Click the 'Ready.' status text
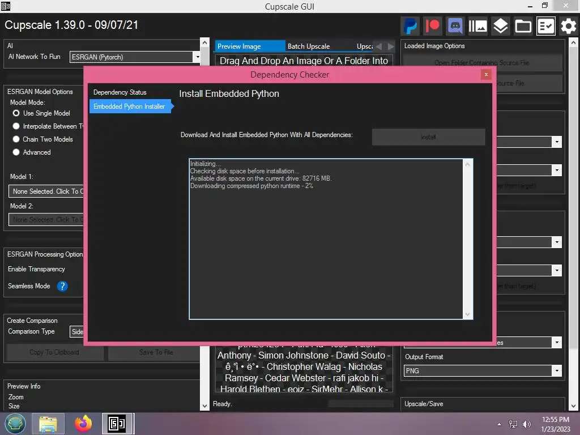This screenshot has width=580, height=435. click(222, 404)
